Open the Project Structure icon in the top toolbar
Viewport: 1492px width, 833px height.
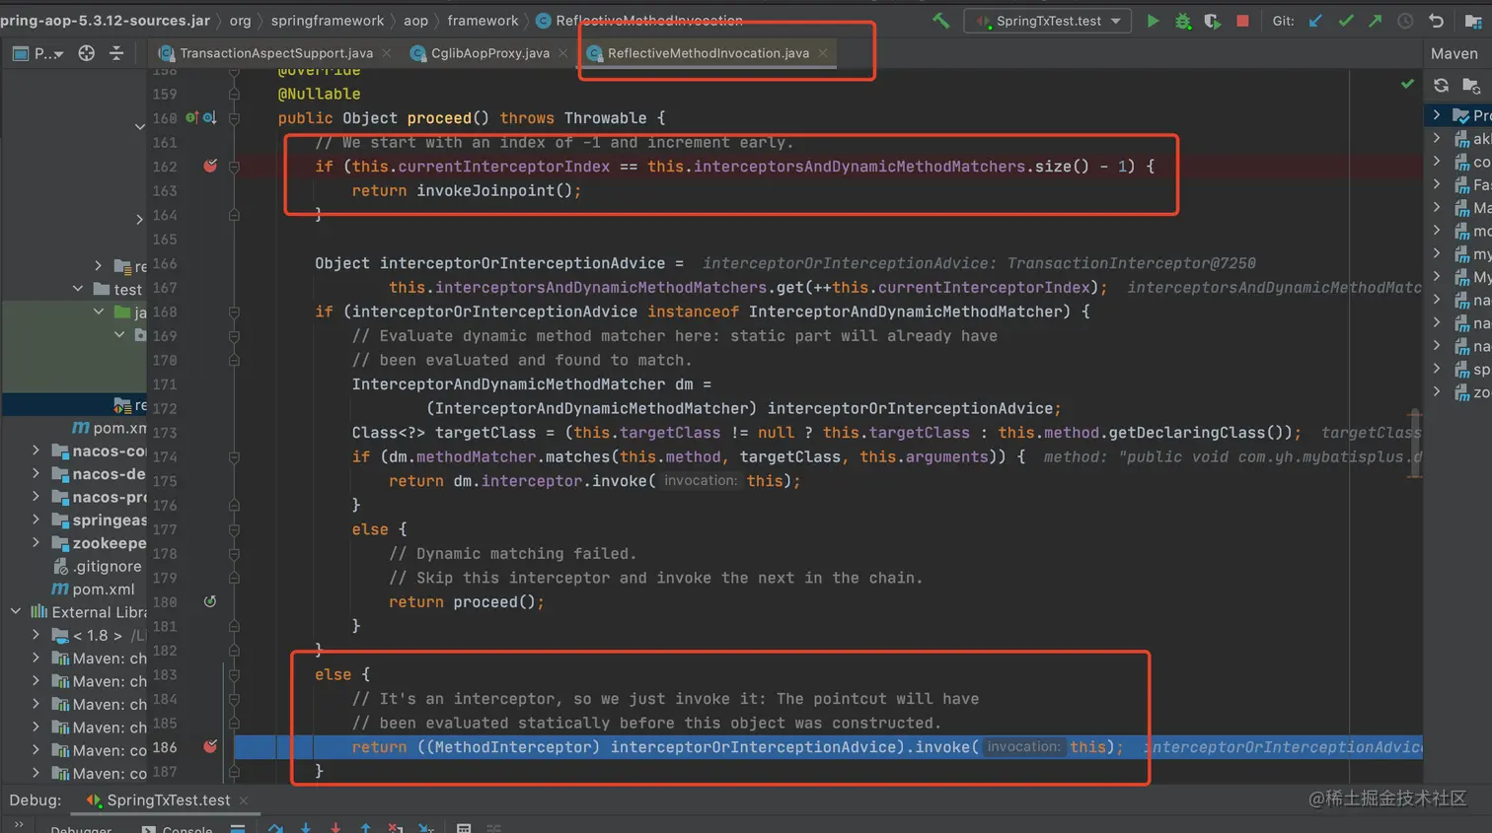click(x=1473, y=21)
